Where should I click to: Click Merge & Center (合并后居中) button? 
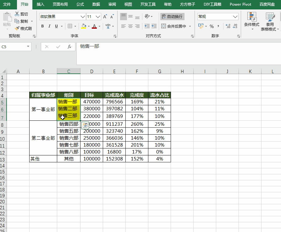(x=174, y=26)
